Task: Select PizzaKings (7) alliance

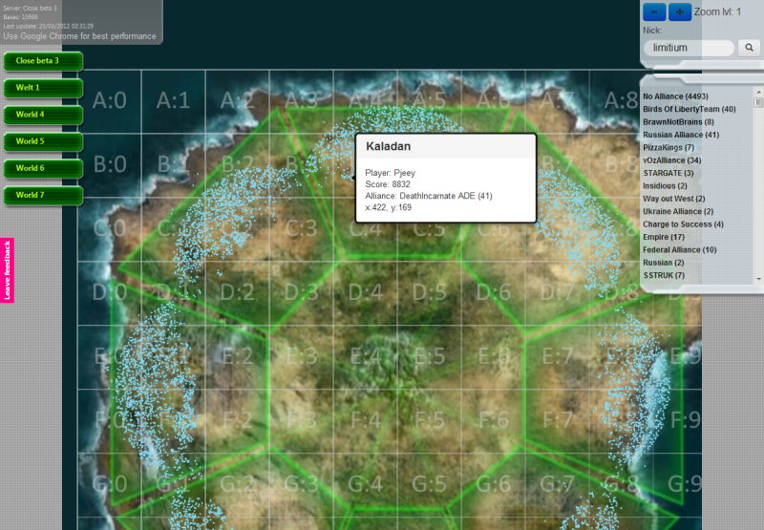Action: coord(668,148)
